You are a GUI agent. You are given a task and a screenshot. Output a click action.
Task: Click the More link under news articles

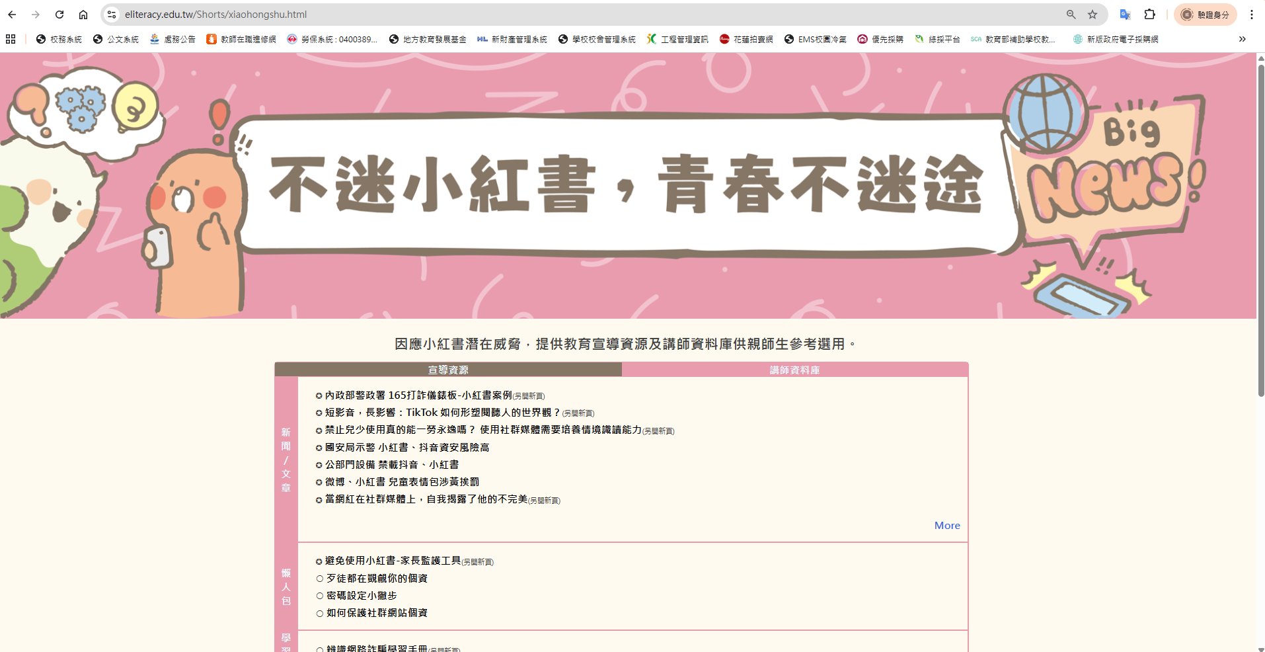click(946, 526)
